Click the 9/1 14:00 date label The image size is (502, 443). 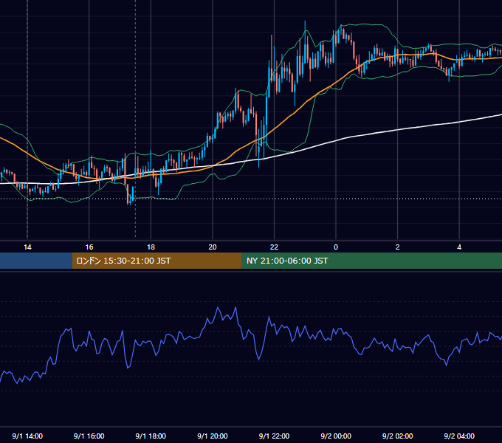pos(27,436)
